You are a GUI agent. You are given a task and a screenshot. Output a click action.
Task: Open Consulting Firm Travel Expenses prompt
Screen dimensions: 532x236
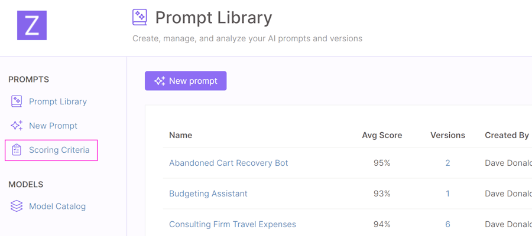coord(232,224)
